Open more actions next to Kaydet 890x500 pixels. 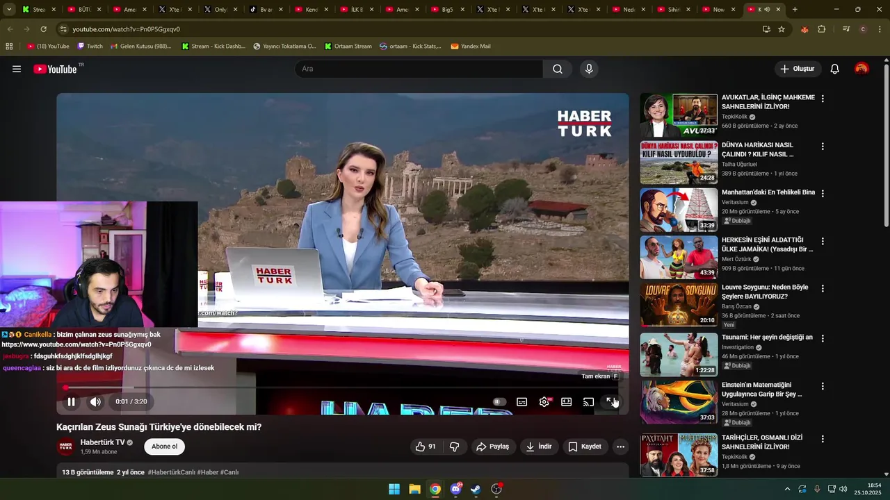point(620,447)
